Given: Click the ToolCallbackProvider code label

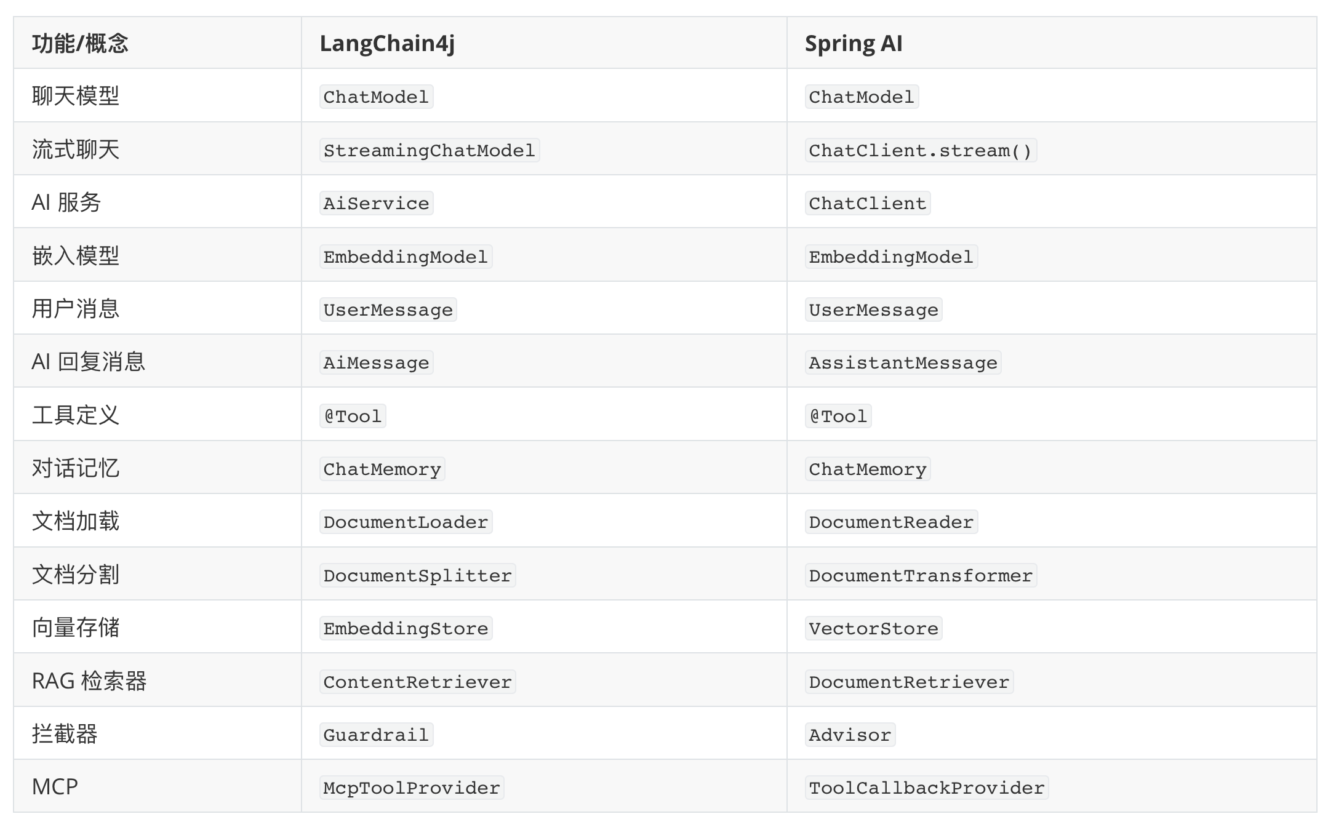Looking at the screenshot, I should [927, 788].
